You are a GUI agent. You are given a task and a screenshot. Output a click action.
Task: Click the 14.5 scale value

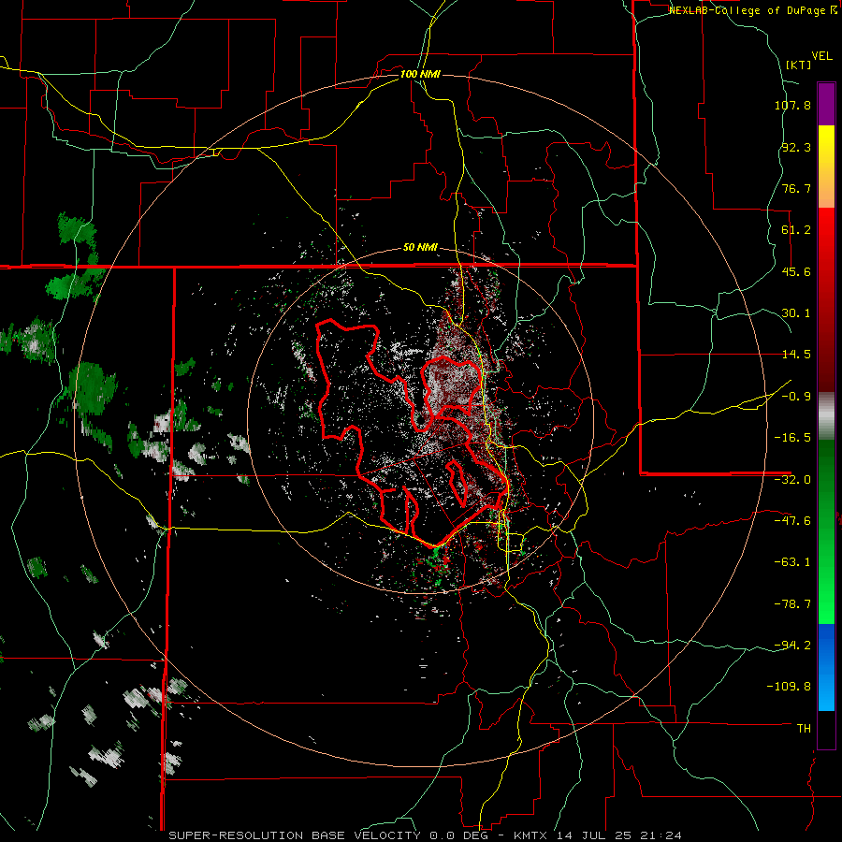796,355
